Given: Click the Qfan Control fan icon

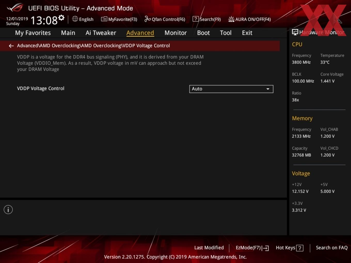Looking at the screenshot, I should coord(147,19).
